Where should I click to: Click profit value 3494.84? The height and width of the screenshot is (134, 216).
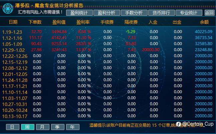pyautogui.click(x=59, y=32)
